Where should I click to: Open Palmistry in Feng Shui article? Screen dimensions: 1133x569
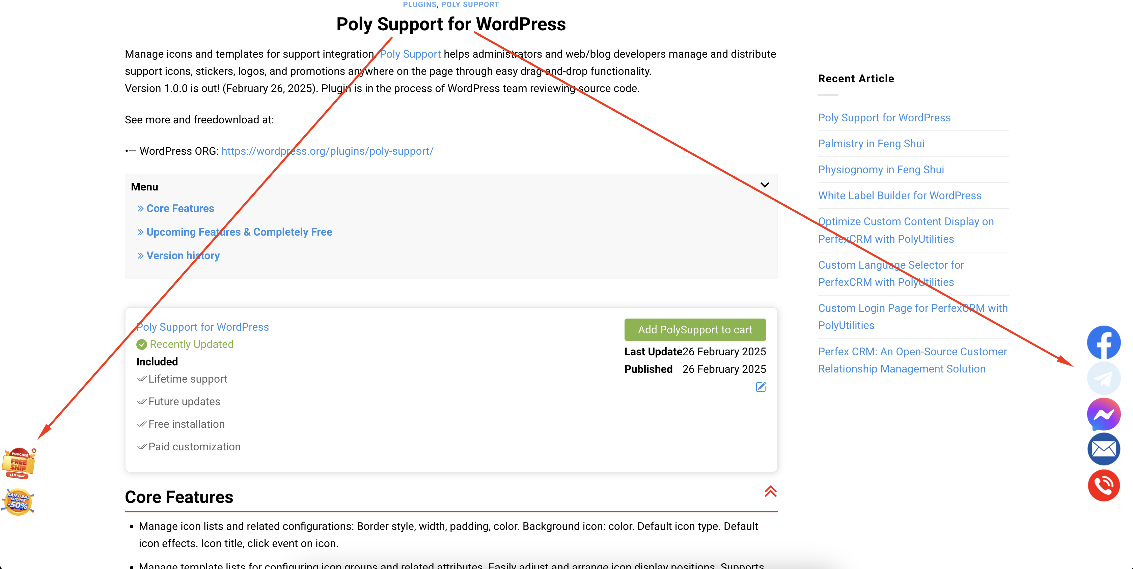coord(871,144)
